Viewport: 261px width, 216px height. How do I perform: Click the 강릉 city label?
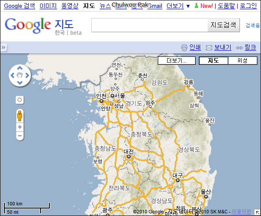tap(188, 82)
